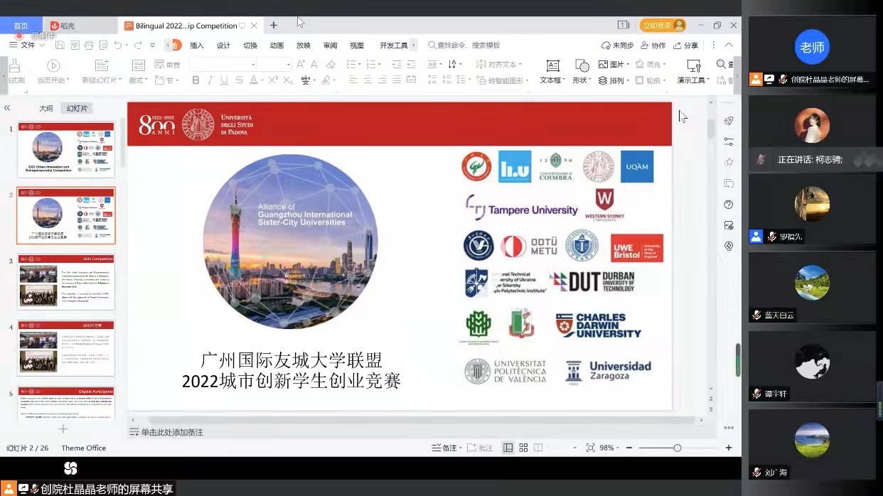Image resolution: width=883 pixels, height=496 pixels.
Task: Toggle Bold formatting
Action: 196,80
